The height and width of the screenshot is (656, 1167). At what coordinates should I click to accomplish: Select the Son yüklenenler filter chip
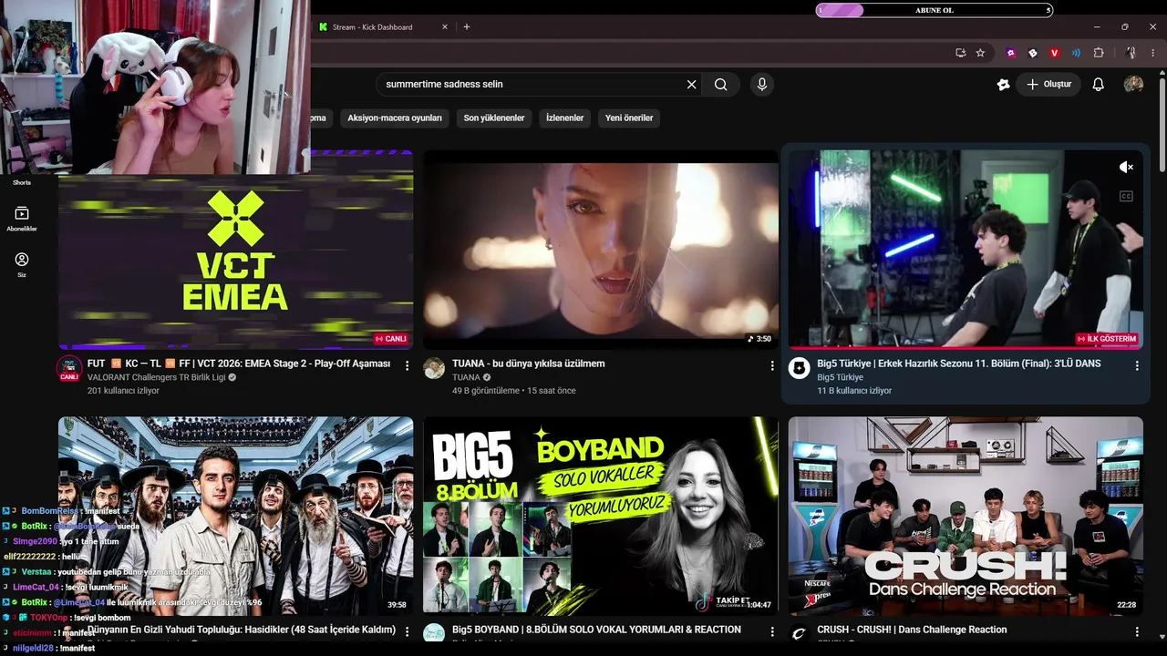tap(494, 118)
